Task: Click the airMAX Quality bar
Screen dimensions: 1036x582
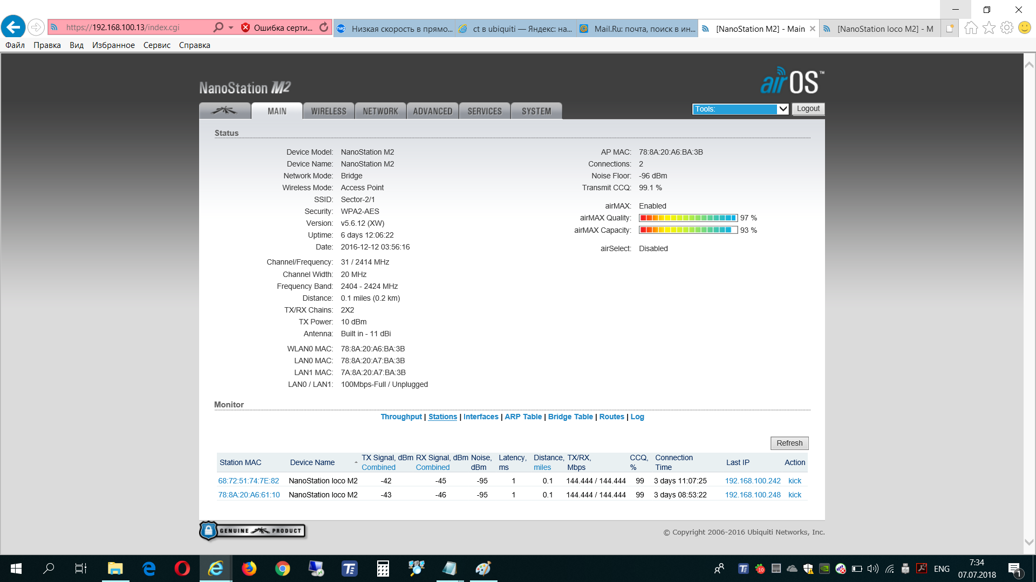Action: (x=688, y=218)
